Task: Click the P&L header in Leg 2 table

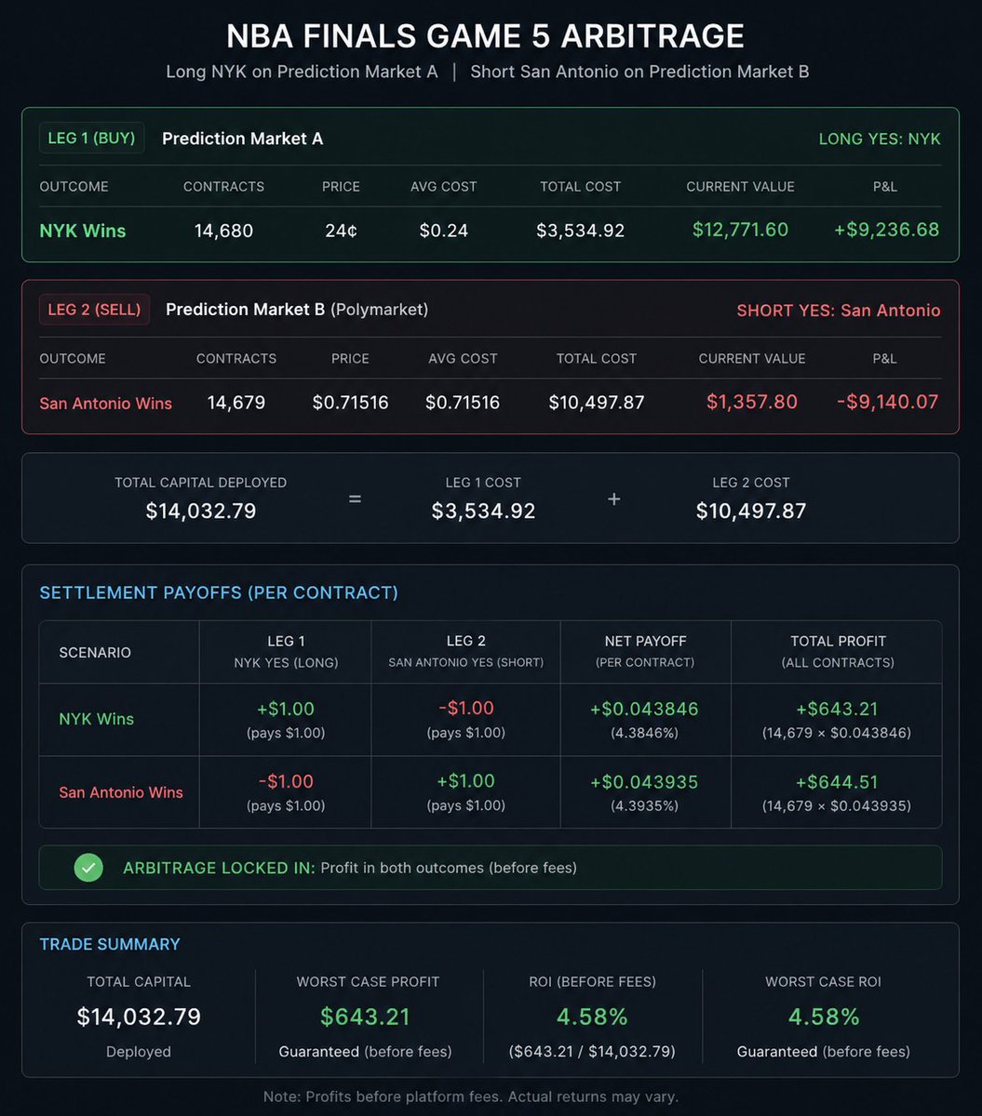Action: [x=885, y=358]
